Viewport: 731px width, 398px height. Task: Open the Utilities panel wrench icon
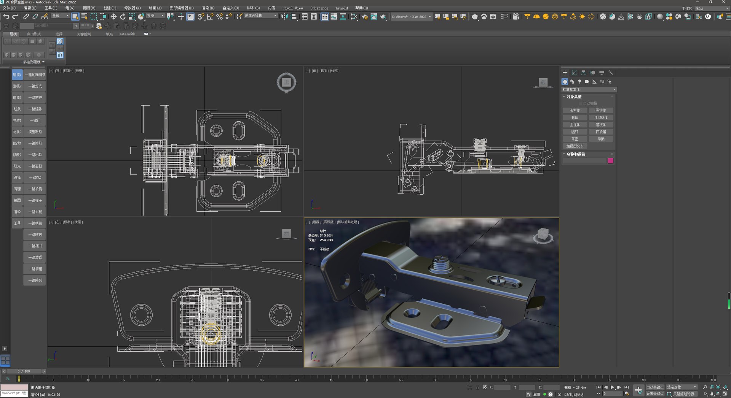click(611, 73)
